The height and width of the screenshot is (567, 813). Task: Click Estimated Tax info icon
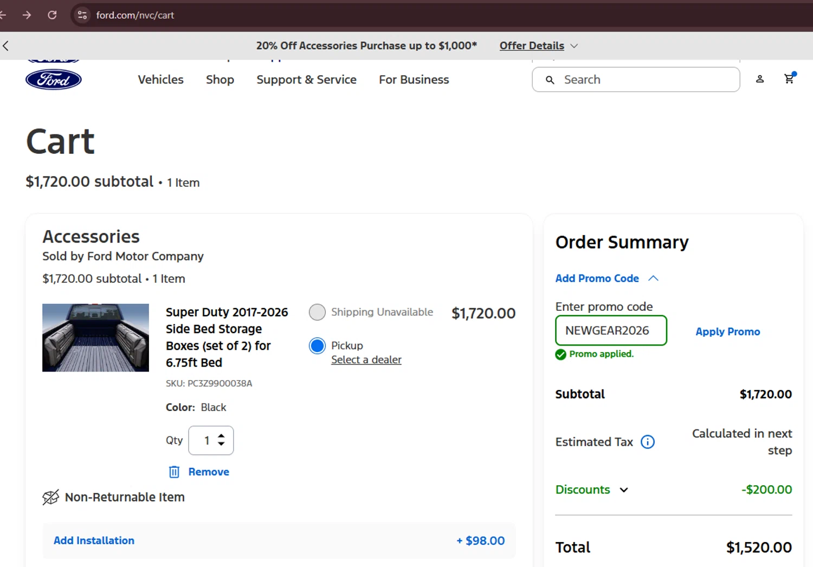click(648, 442)
